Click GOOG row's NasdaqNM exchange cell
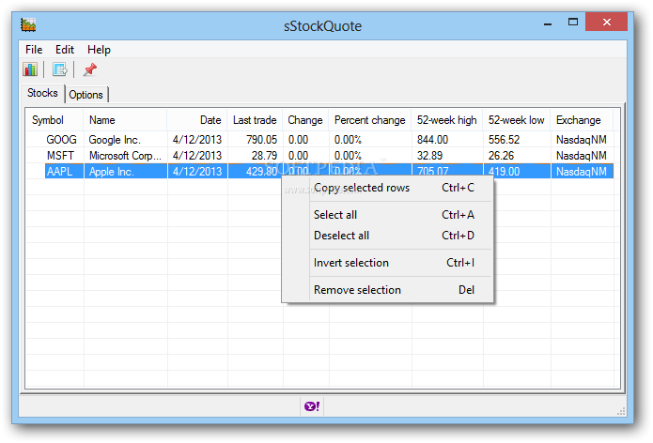The image size is (653, 443). [x=582, y=139]
